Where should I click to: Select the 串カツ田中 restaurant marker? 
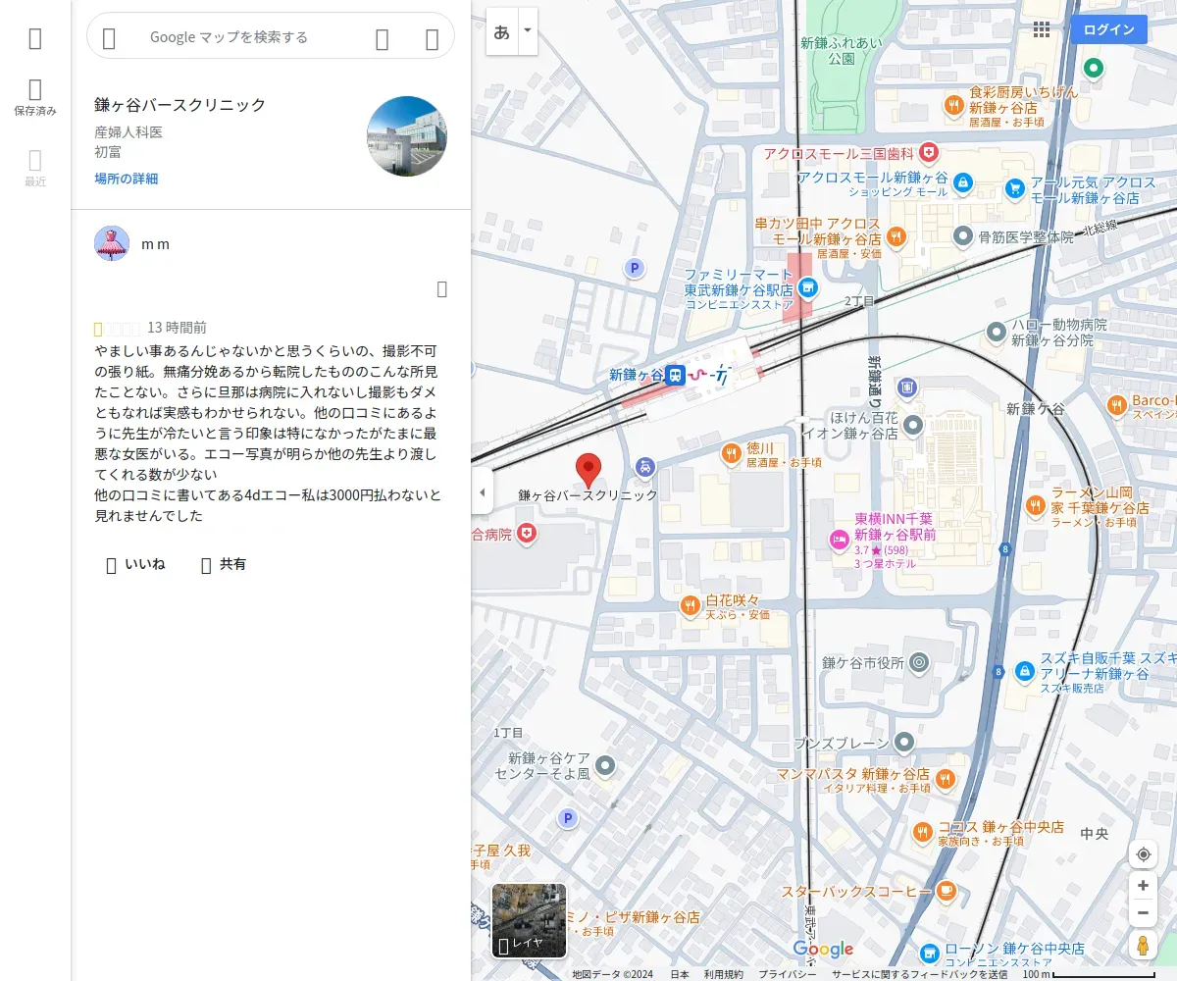pyautogui.click(x=896, y=236)
